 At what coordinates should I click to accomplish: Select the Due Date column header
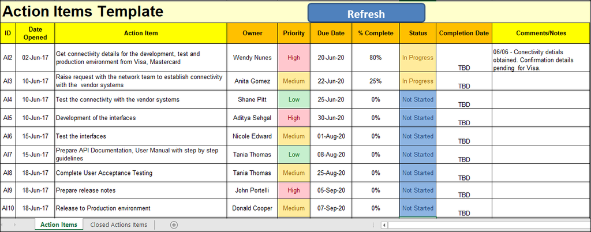(x=331, y=33)
